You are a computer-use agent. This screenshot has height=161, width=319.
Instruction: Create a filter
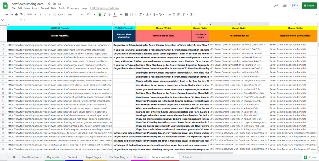(x=184, y=15)
